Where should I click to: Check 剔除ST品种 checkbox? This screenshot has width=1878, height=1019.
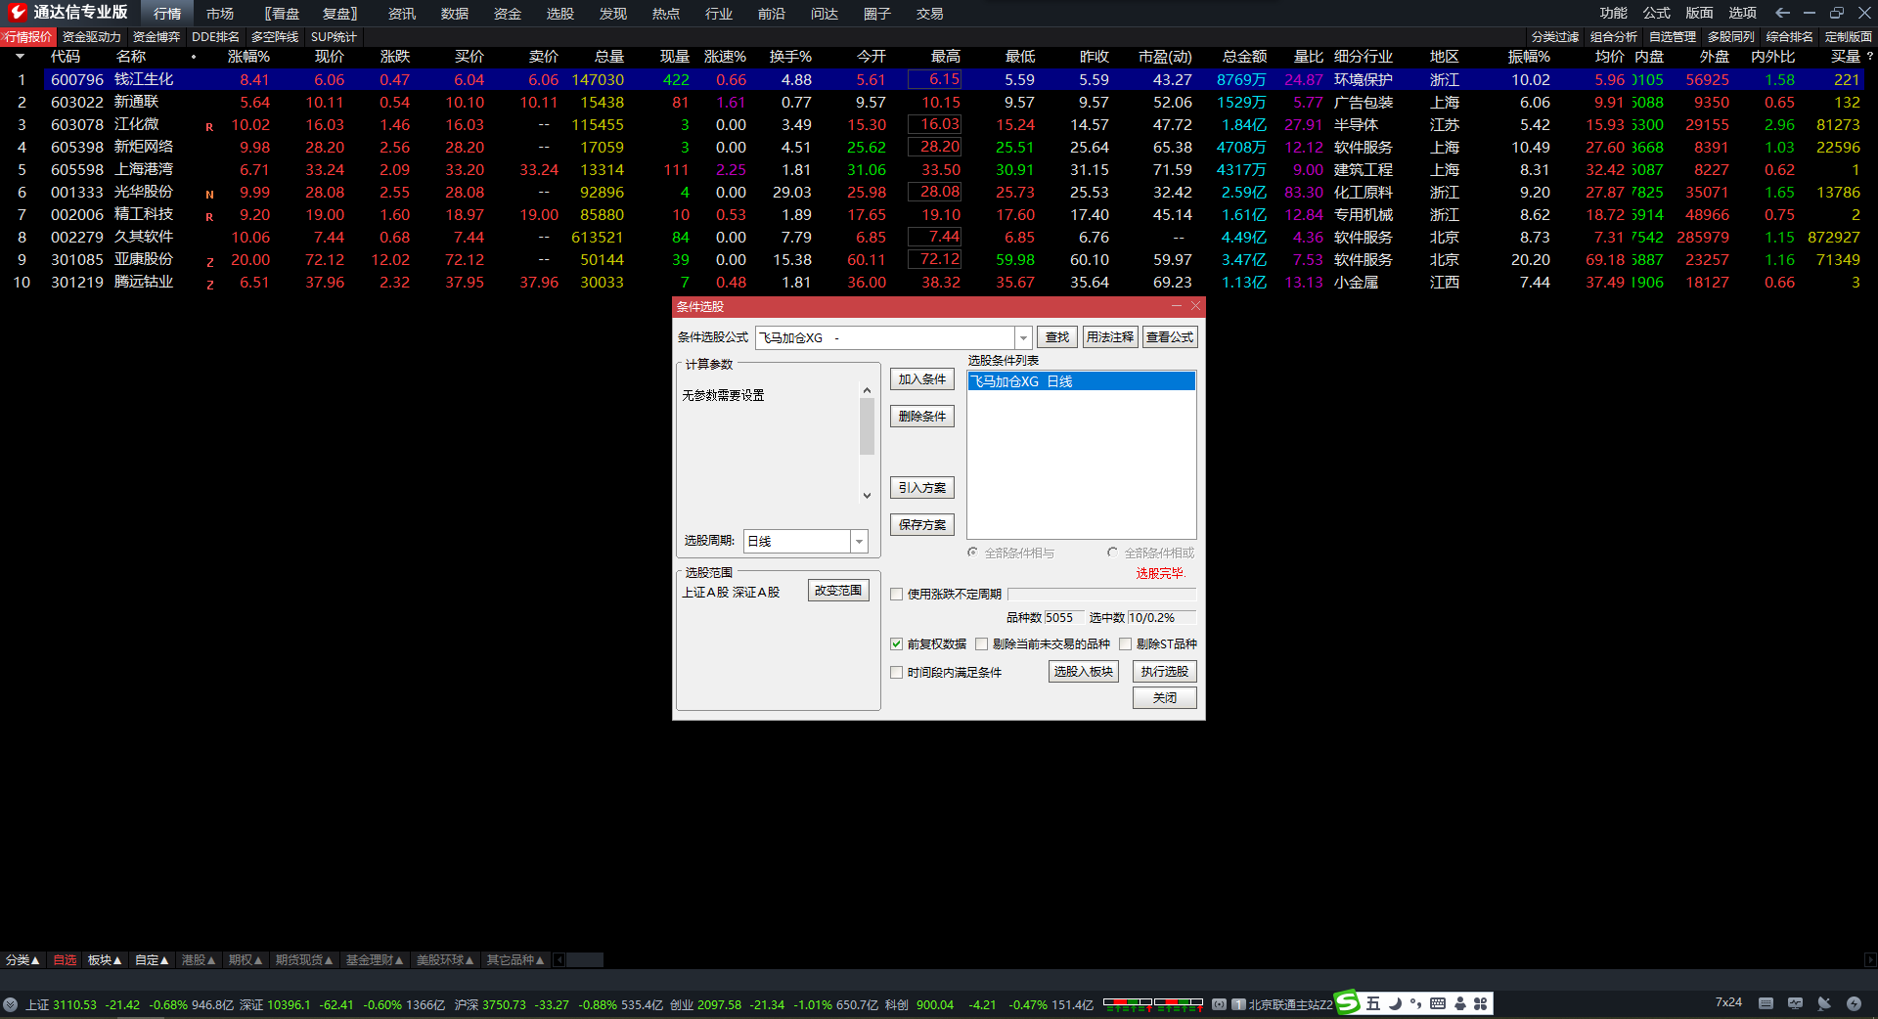click(1125, 643)
